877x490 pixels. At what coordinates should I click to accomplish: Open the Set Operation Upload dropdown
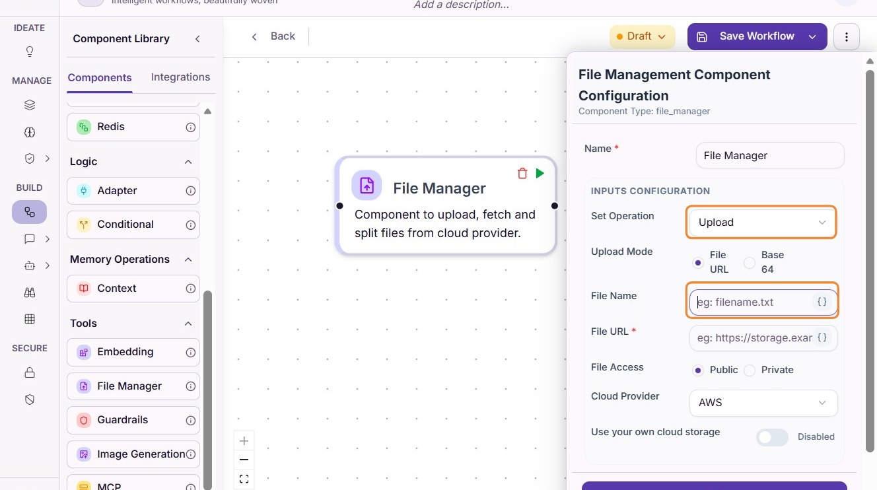point(762,223)
